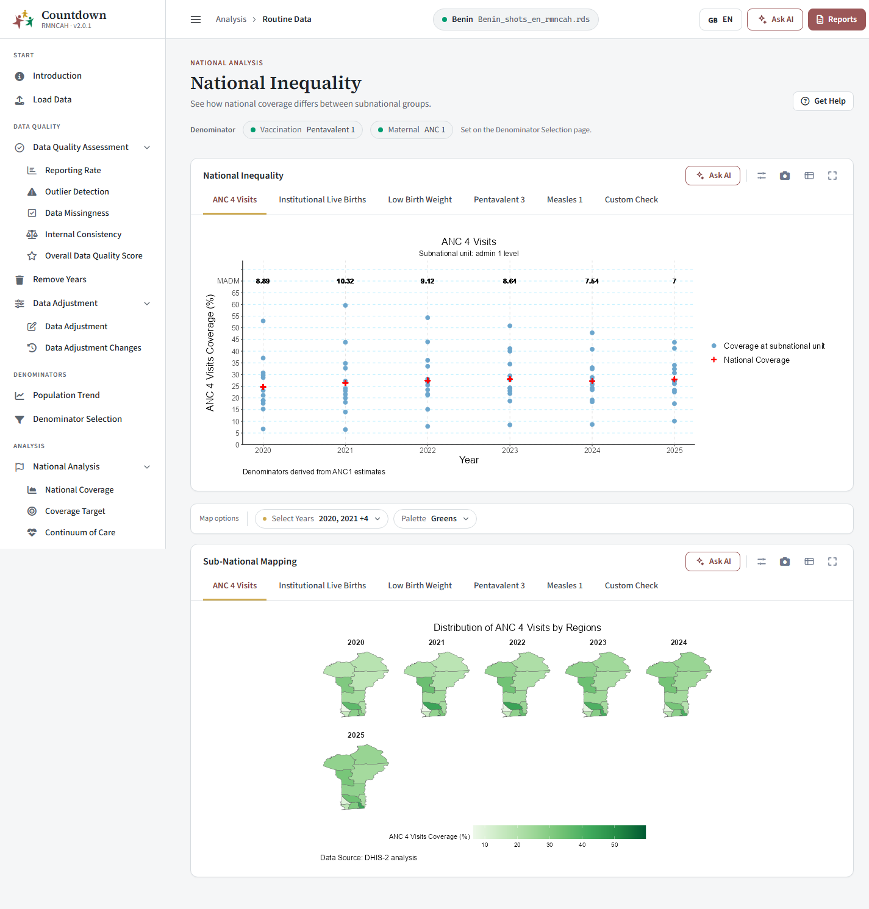The height and width of the screenshot is (909, 869).
Task: Click the Get Help button
Action: point(823,101)
